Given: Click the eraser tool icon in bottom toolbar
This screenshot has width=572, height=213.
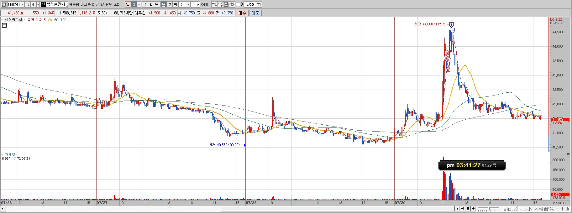Looking at the screenshot, I should click(x=541, y=209).
